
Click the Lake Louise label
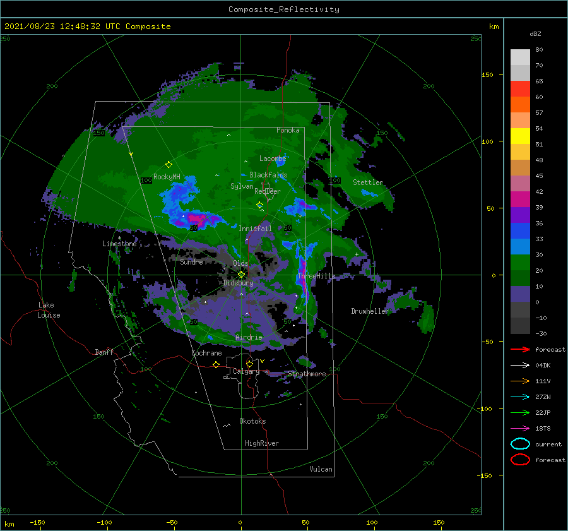pyautogui.click(x=49, y=310)
